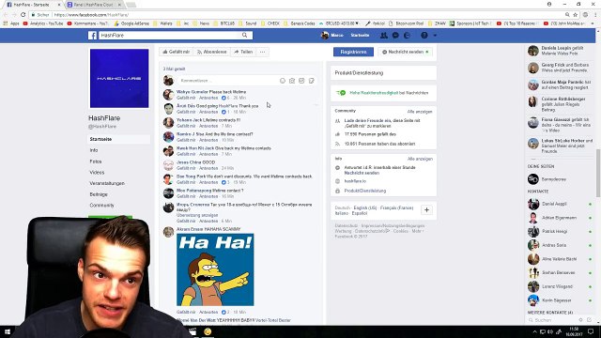Click Alle anzeigen in Community box

pos(420,112)
